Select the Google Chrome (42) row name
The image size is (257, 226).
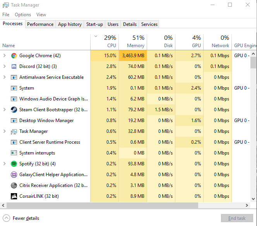click(40, 56)
